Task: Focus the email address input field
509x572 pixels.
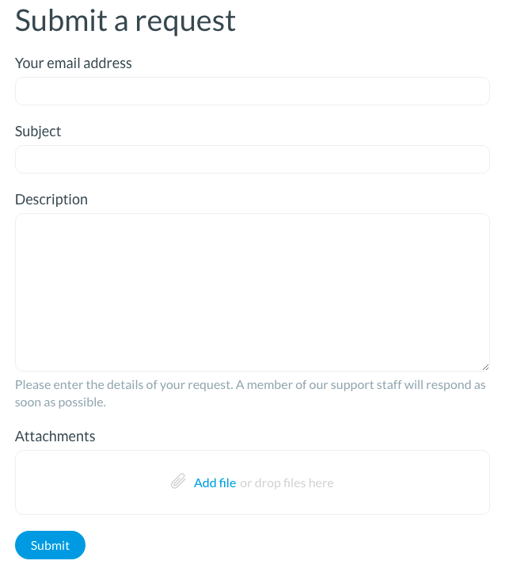Action: tap(252, 91)
